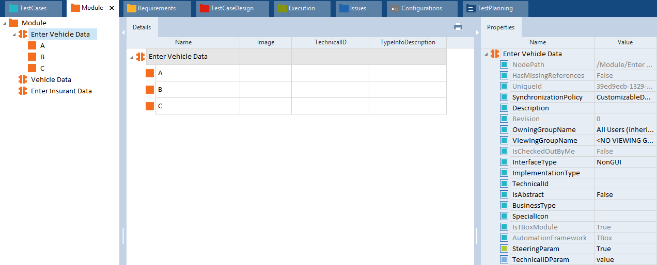Click the TechnicalIDParam property icon
The image size is (657, 265).
tap(504, 260)
